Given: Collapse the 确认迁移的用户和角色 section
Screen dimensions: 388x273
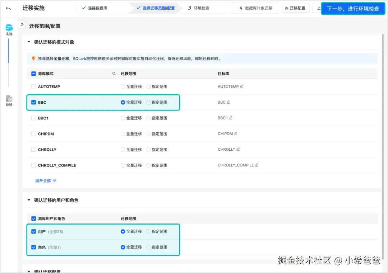Looking at the screenshot, I should tap(29, 200).
